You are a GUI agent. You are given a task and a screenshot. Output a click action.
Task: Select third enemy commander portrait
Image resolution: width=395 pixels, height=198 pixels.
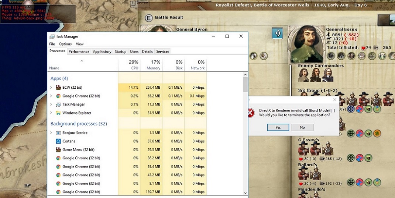pyautogui.click(x=328, y=75)
